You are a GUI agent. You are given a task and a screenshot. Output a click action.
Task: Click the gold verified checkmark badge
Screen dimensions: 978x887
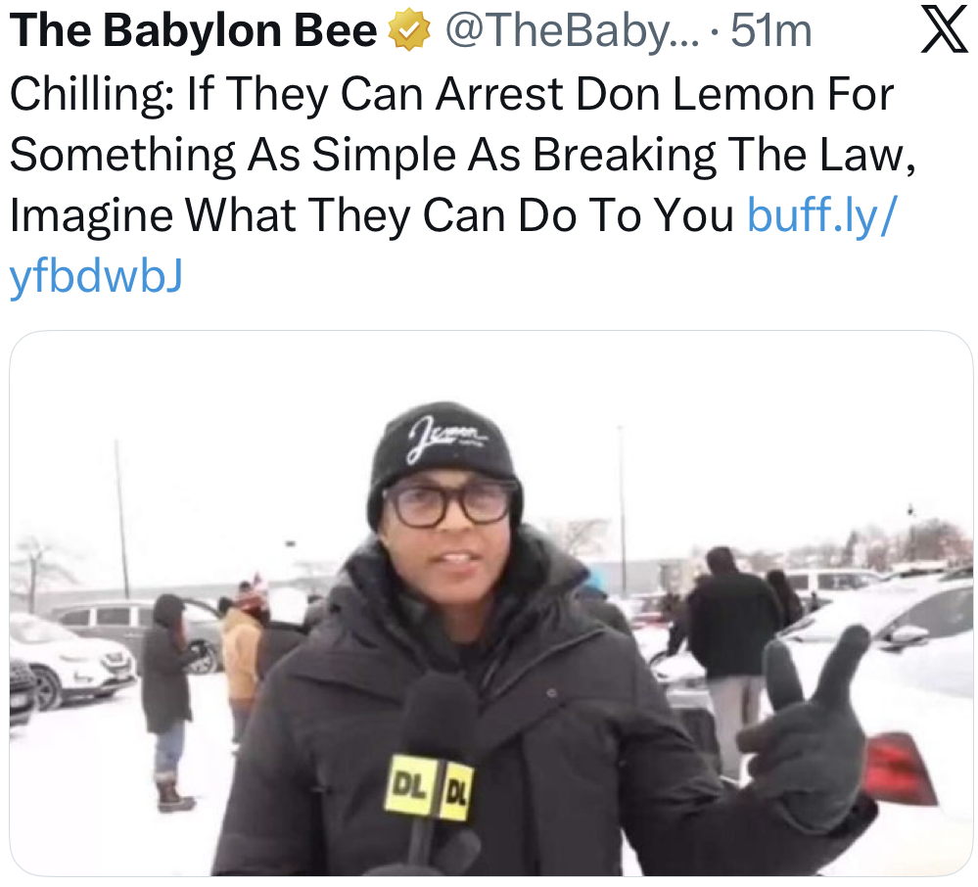(x=409, y=31)
